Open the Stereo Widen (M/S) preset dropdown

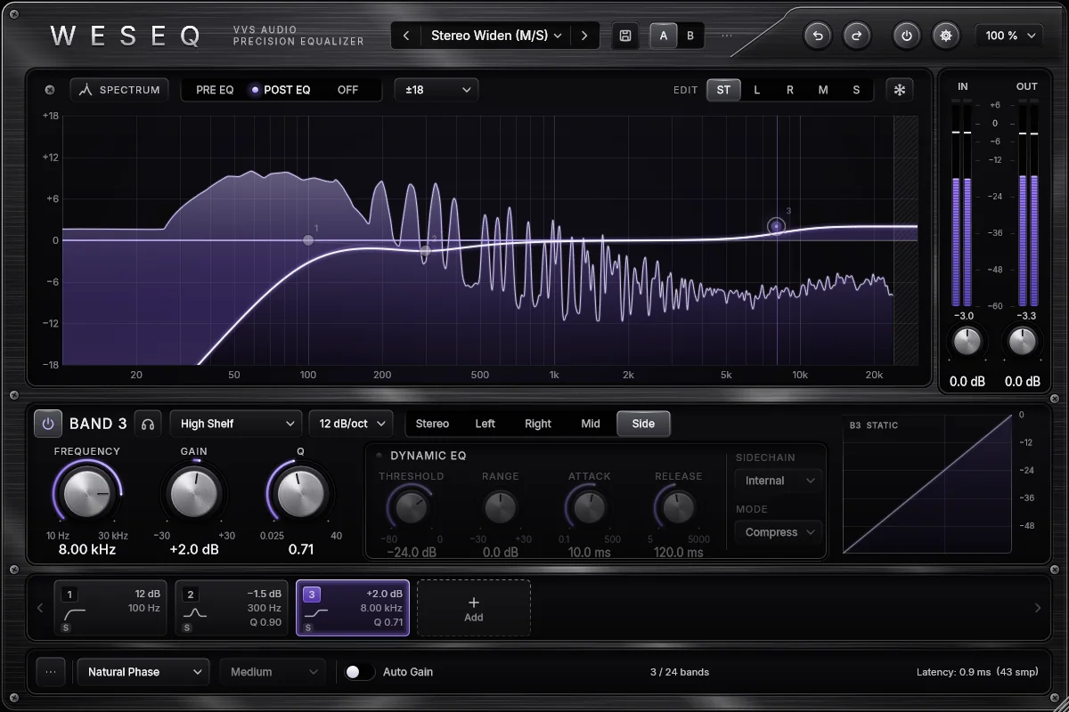(496, 36)
